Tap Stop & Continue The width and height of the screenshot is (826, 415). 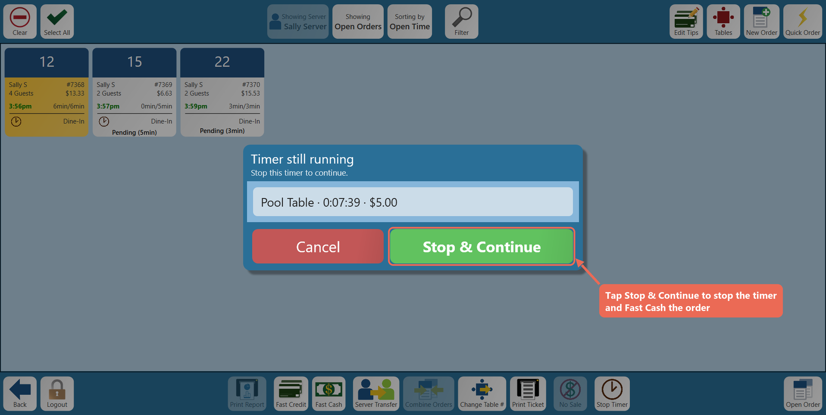[x=482, y=246]
